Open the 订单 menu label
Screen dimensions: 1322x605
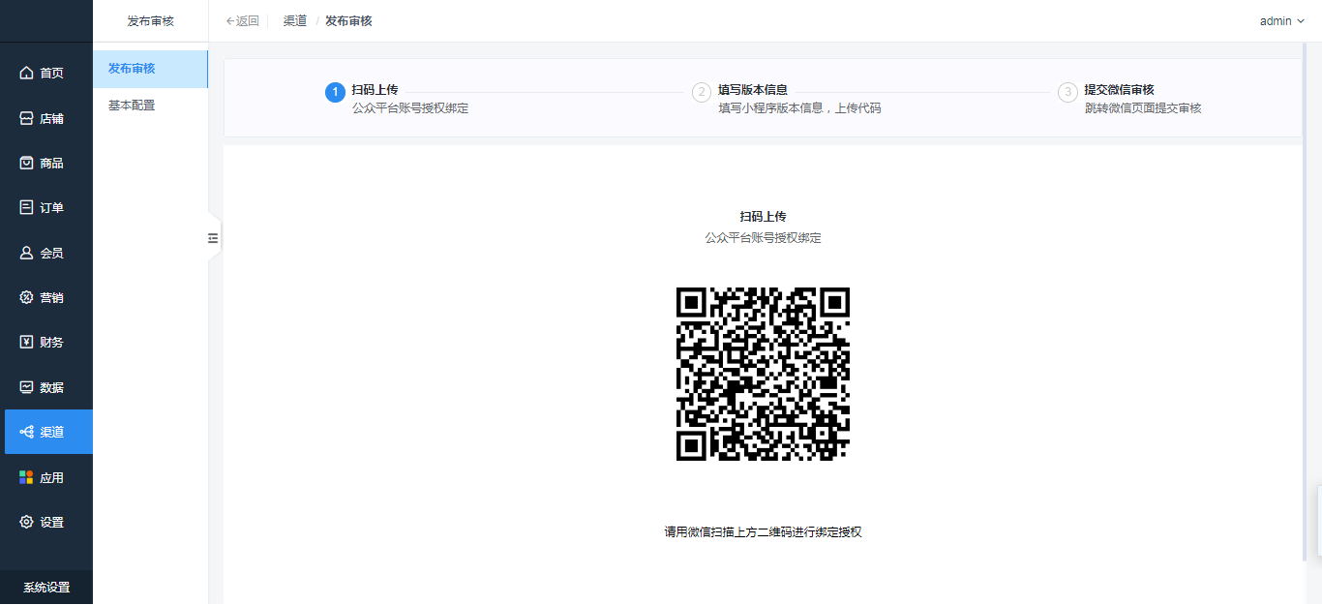click(52, 207)
